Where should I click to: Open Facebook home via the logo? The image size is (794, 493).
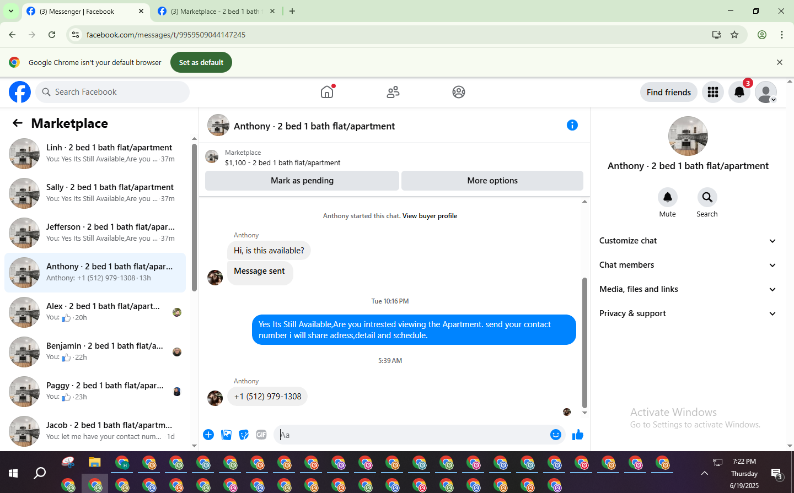pos(20,92)
